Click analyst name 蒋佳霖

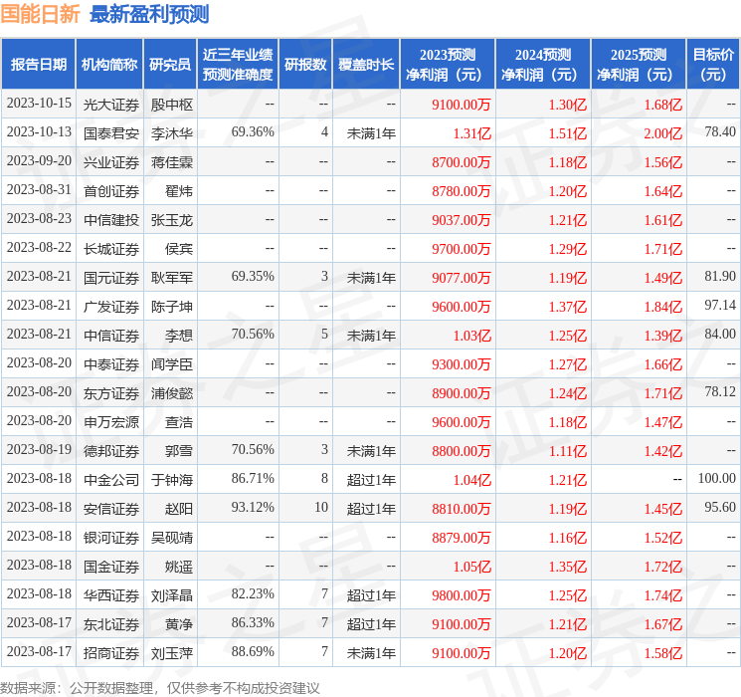click(x=172, y=162)
